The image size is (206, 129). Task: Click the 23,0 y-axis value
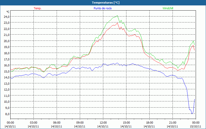pos(7,23)
